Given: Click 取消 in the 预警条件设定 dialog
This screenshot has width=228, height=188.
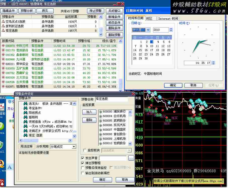Looking at the screenshot, I should [125, 180].
